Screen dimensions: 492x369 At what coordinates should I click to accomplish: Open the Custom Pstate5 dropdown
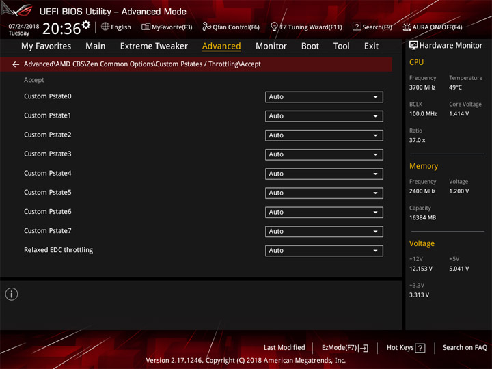(x=324, y=193)
